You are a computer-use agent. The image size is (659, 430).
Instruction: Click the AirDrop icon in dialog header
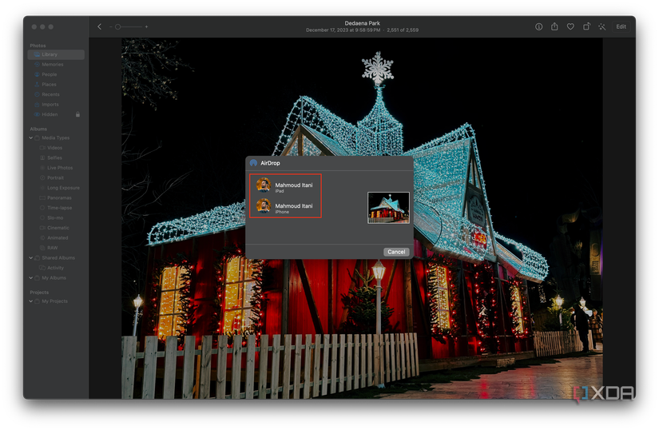253,163
